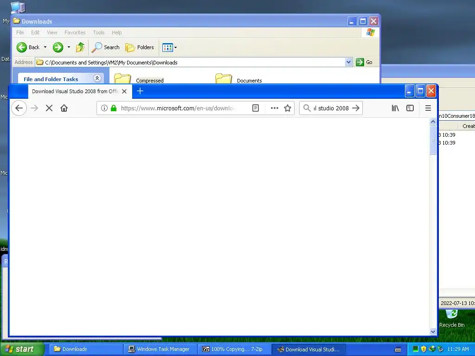The image size is (475, 356).
Task: Open Forward history dropdown in Downloads window
Action: [69, 47]
